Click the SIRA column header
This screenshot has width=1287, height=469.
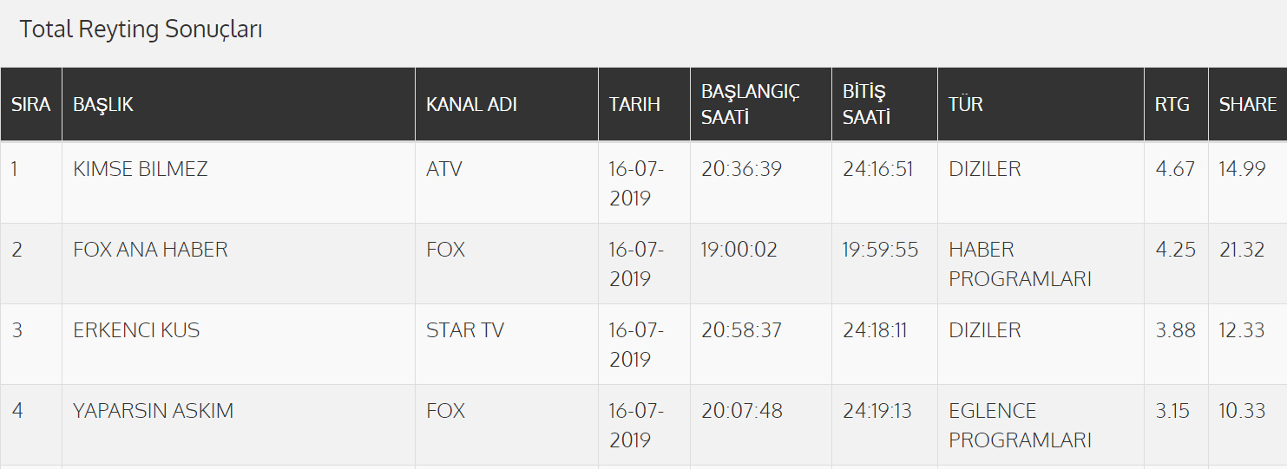coord(30,105)
